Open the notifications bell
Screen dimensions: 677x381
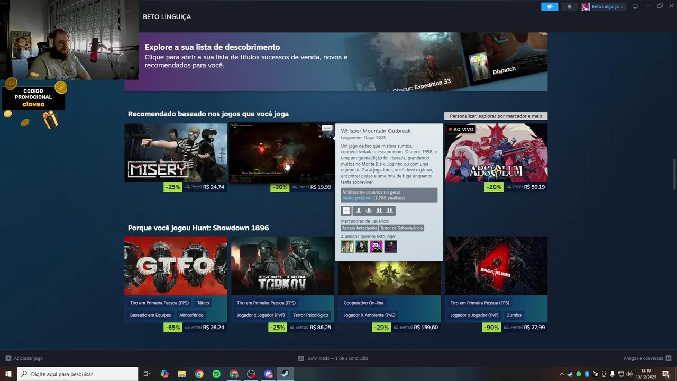(569, 6)
